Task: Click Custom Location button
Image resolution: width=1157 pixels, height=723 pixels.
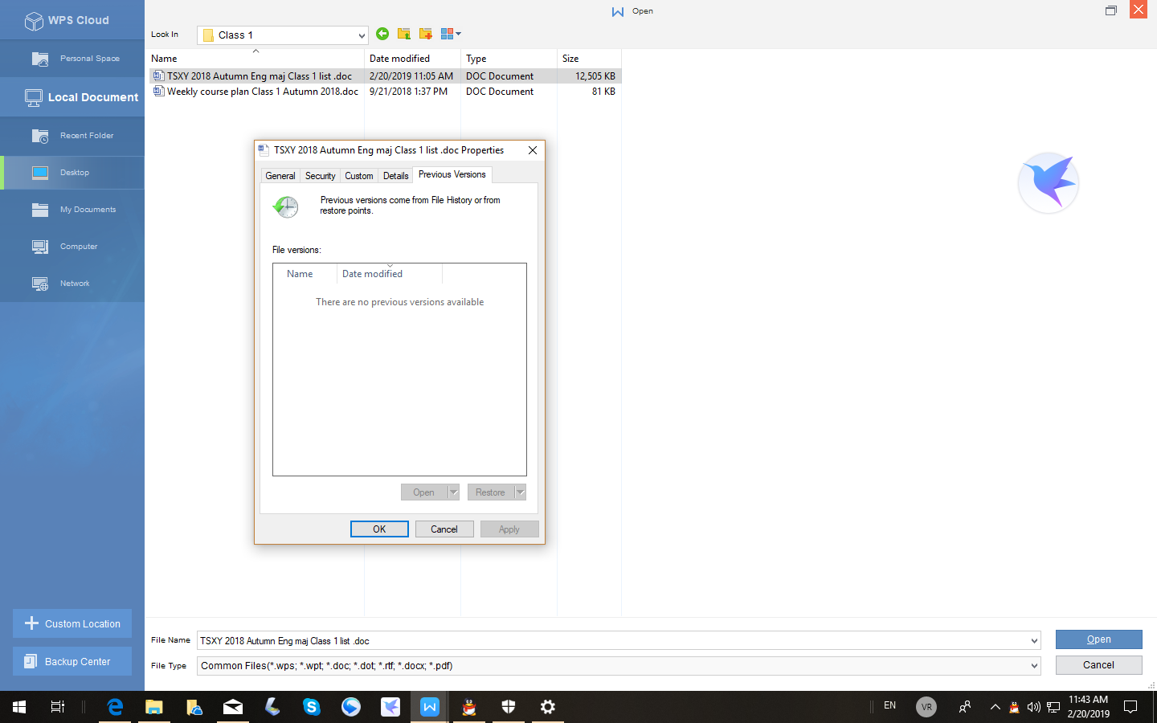Action: (72, 623)
